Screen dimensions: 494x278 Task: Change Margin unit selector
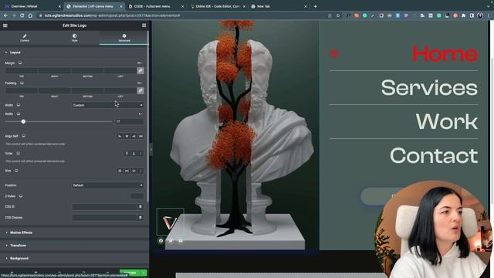[x=140, y=63]
